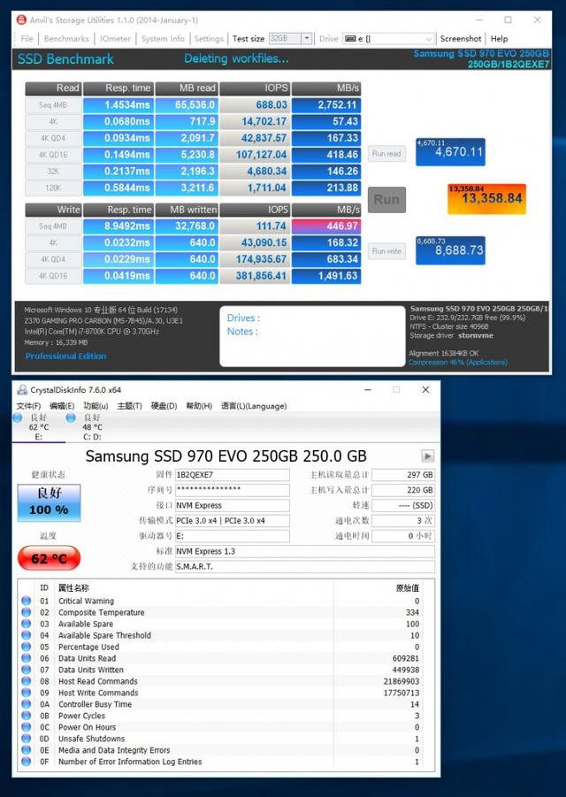566x797 pixels.
Task: Click the Available Spare attribute row
Action: 226,624
